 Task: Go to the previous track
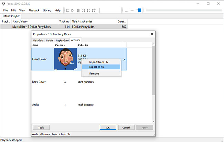[x=83, y=10]
